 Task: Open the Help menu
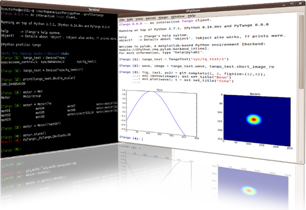click(x=191, y=16)
